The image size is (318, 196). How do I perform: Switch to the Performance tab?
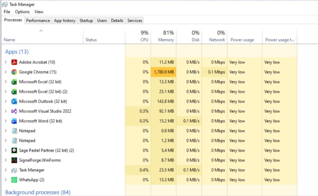(x=38, y=21)
